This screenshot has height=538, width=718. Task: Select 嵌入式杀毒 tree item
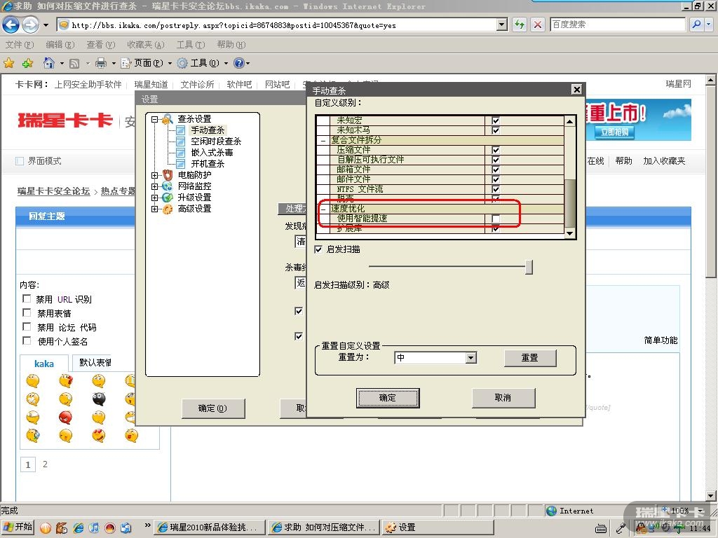(x=212, y=152)
